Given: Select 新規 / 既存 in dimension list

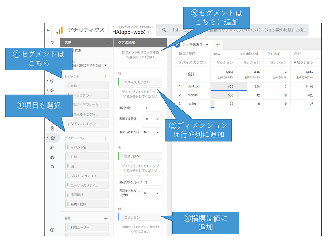Looking at the screenshot, I should (87, 204).
